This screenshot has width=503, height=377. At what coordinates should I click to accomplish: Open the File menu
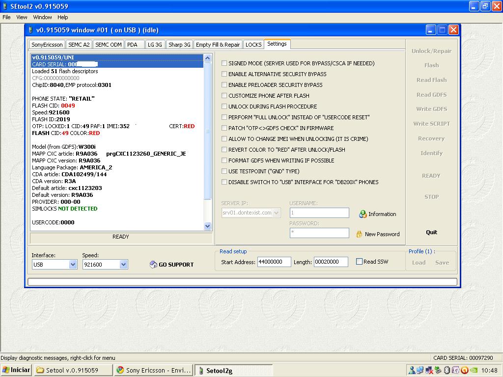click(6, 17)
